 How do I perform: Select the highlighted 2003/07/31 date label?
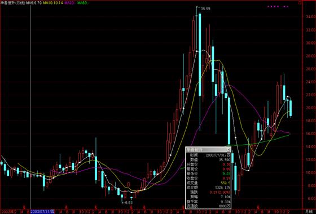click(x=42, y=211)
